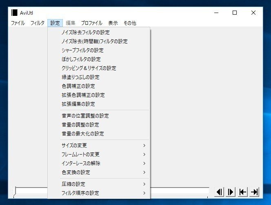
Task: Open the ファイル menu
Action: coord(18,23)
